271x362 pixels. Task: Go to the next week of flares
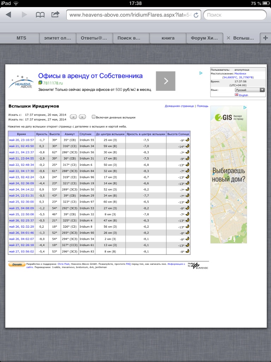point(82,117)
